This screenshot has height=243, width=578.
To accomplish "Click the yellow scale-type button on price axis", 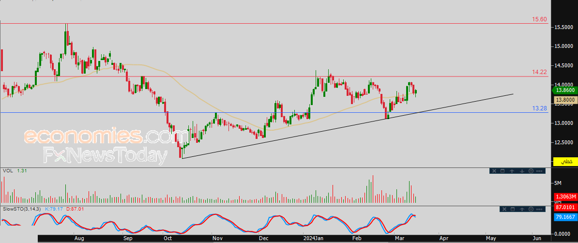I will (566, 162).
